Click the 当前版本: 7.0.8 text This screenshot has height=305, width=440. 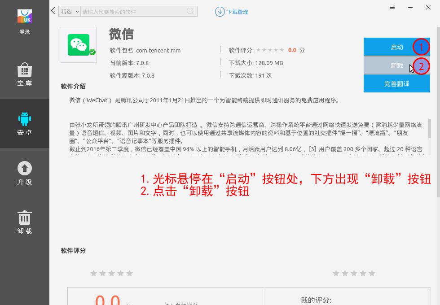click(129, 63)
